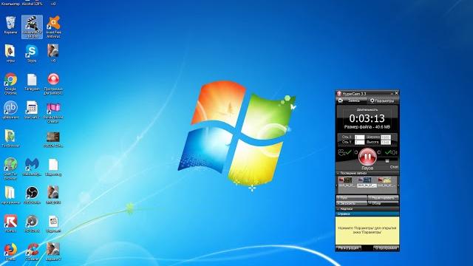Launch Avast Free Antivirus from desktop
The image size is (473, 266).
(x=53, y=27)
